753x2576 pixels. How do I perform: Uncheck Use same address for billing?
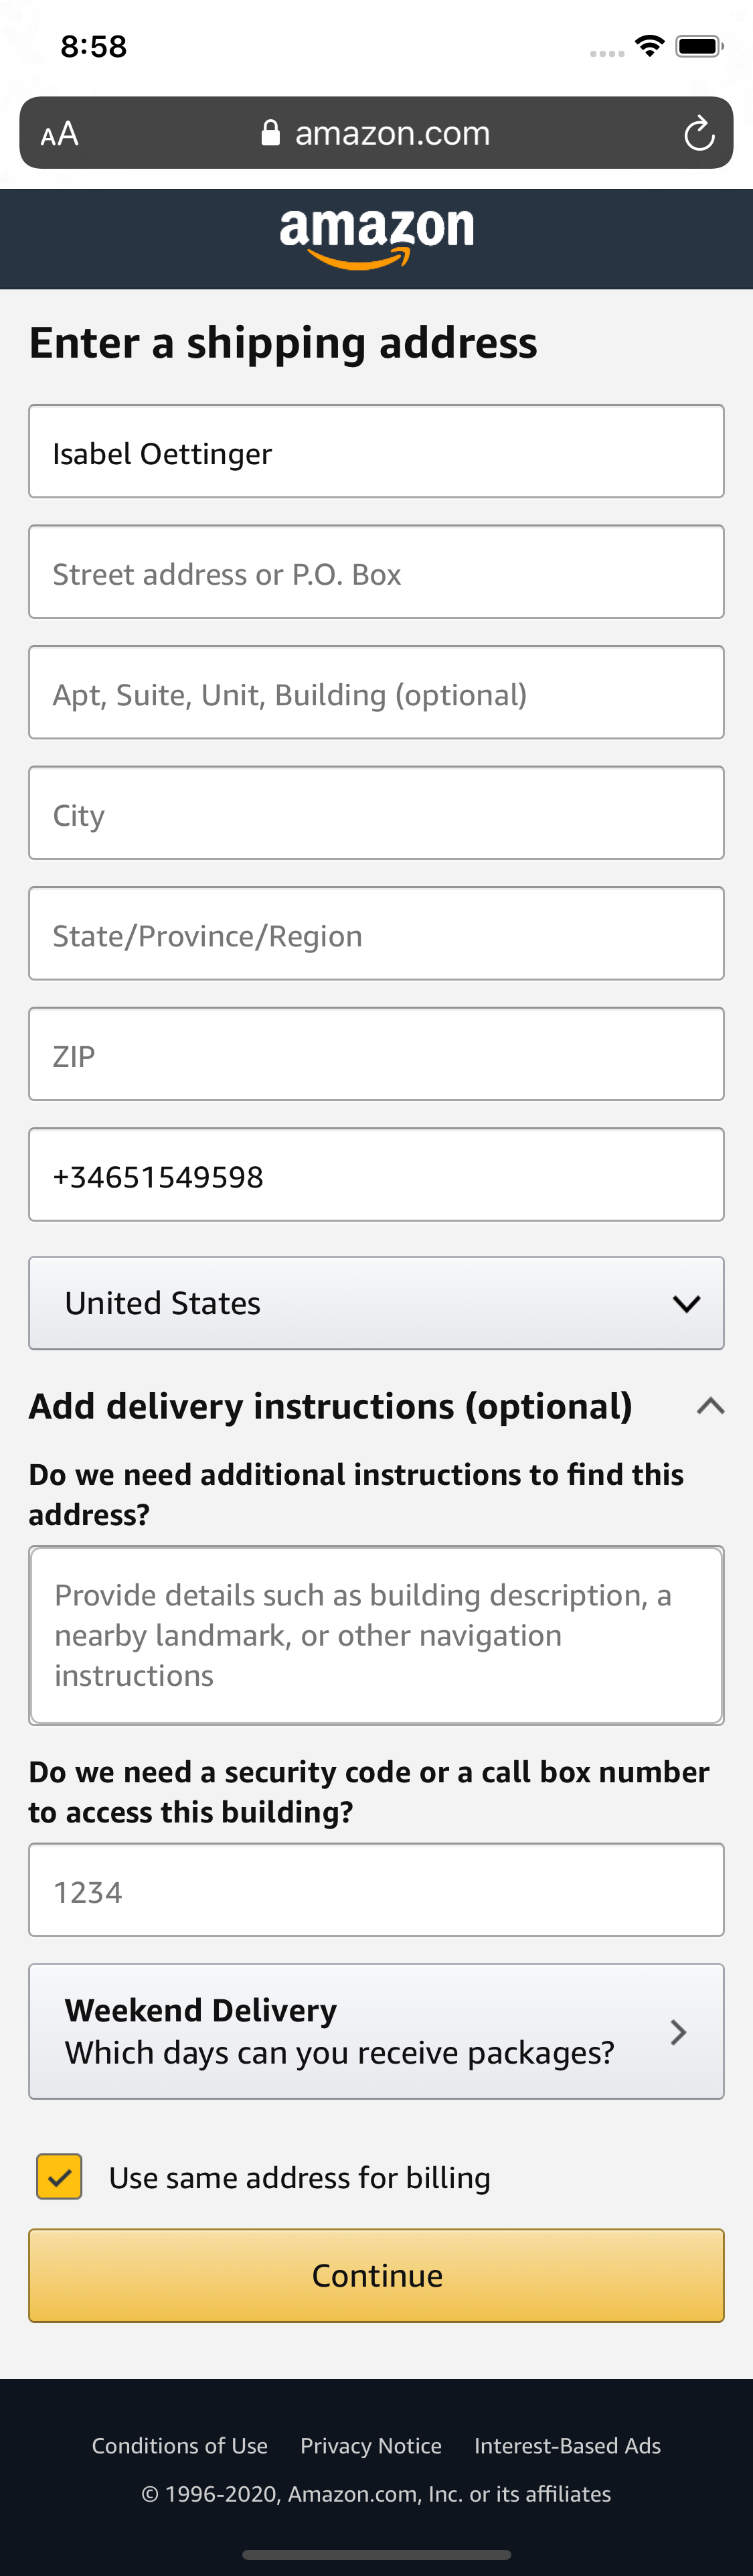58,2177
